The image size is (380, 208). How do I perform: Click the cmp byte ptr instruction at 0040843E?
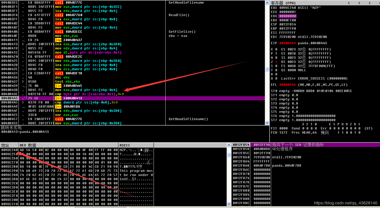point(89,94)
